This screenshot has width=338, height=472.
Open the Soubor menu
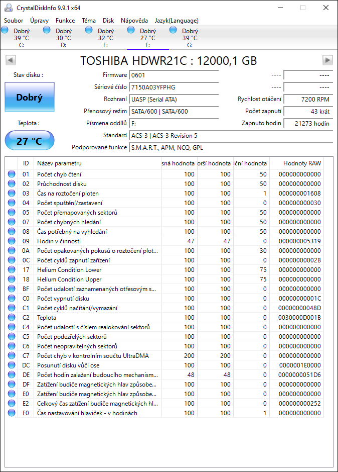click(x=14, y=21)
